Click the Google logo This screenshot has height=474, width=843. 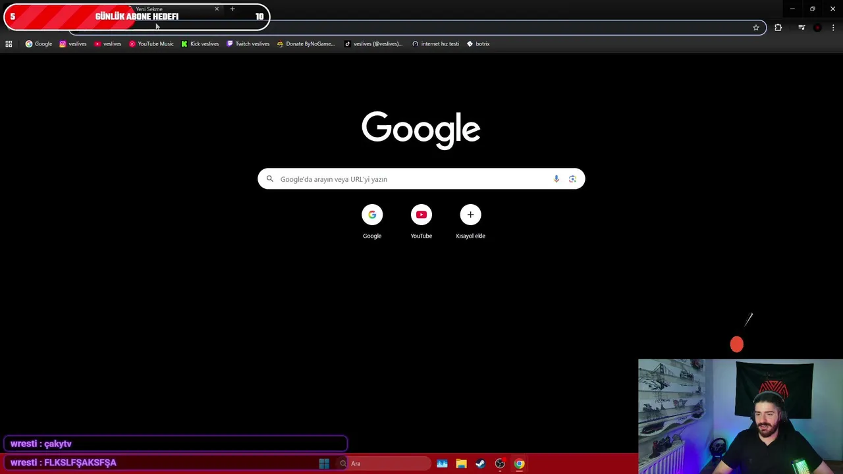point(421,130)
